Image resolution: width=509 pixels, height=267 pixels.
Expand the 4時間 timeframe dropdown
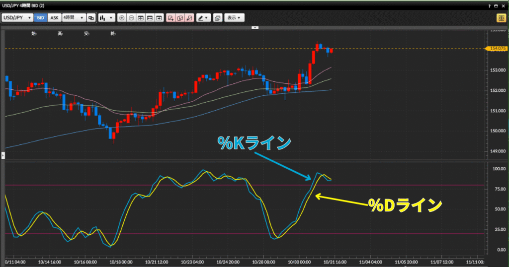(x=74, y=18)
